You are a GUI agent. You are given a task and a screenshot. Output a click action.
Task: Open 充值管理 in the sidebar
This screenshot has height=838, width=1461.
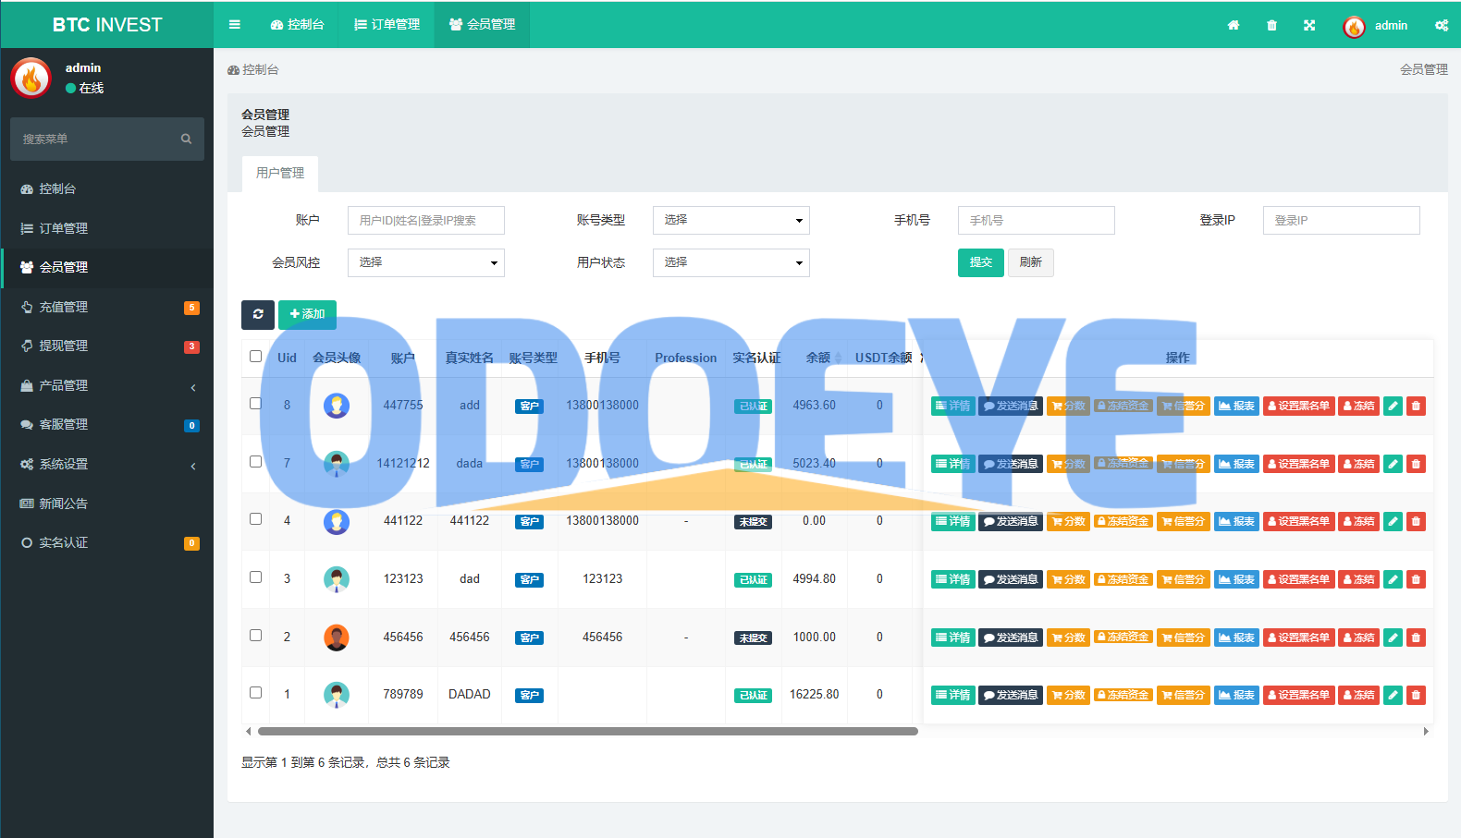107,307
